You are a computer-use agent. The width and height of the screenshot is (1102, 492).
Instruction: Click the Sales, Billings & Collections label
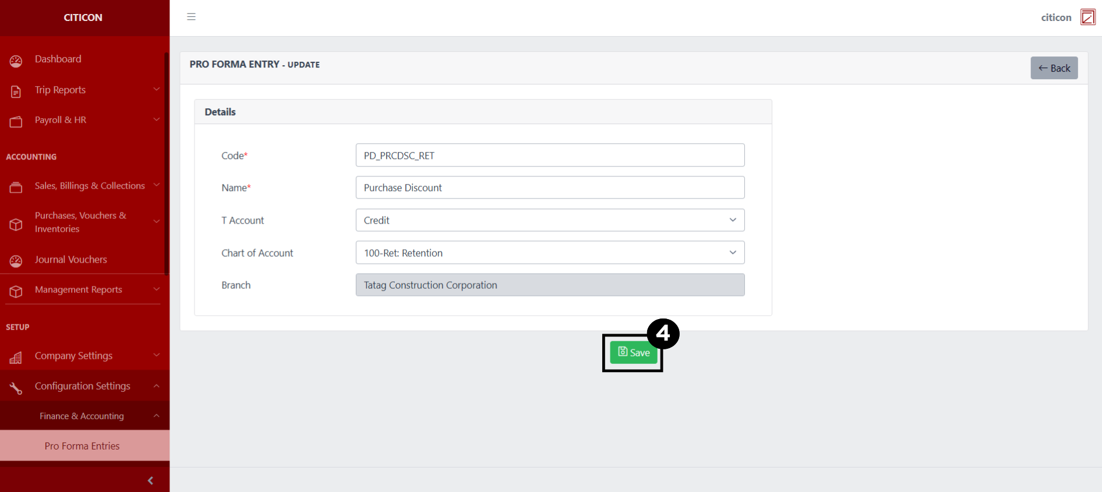[x=90, y=186]
